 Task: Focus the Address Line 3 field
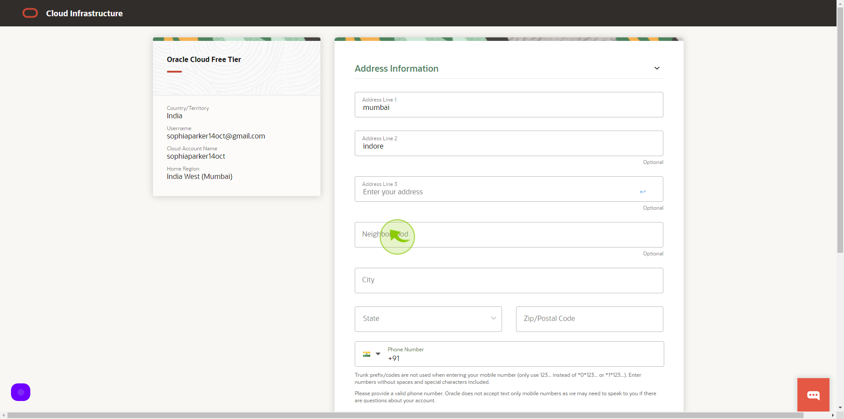click(x=509, y=189)
